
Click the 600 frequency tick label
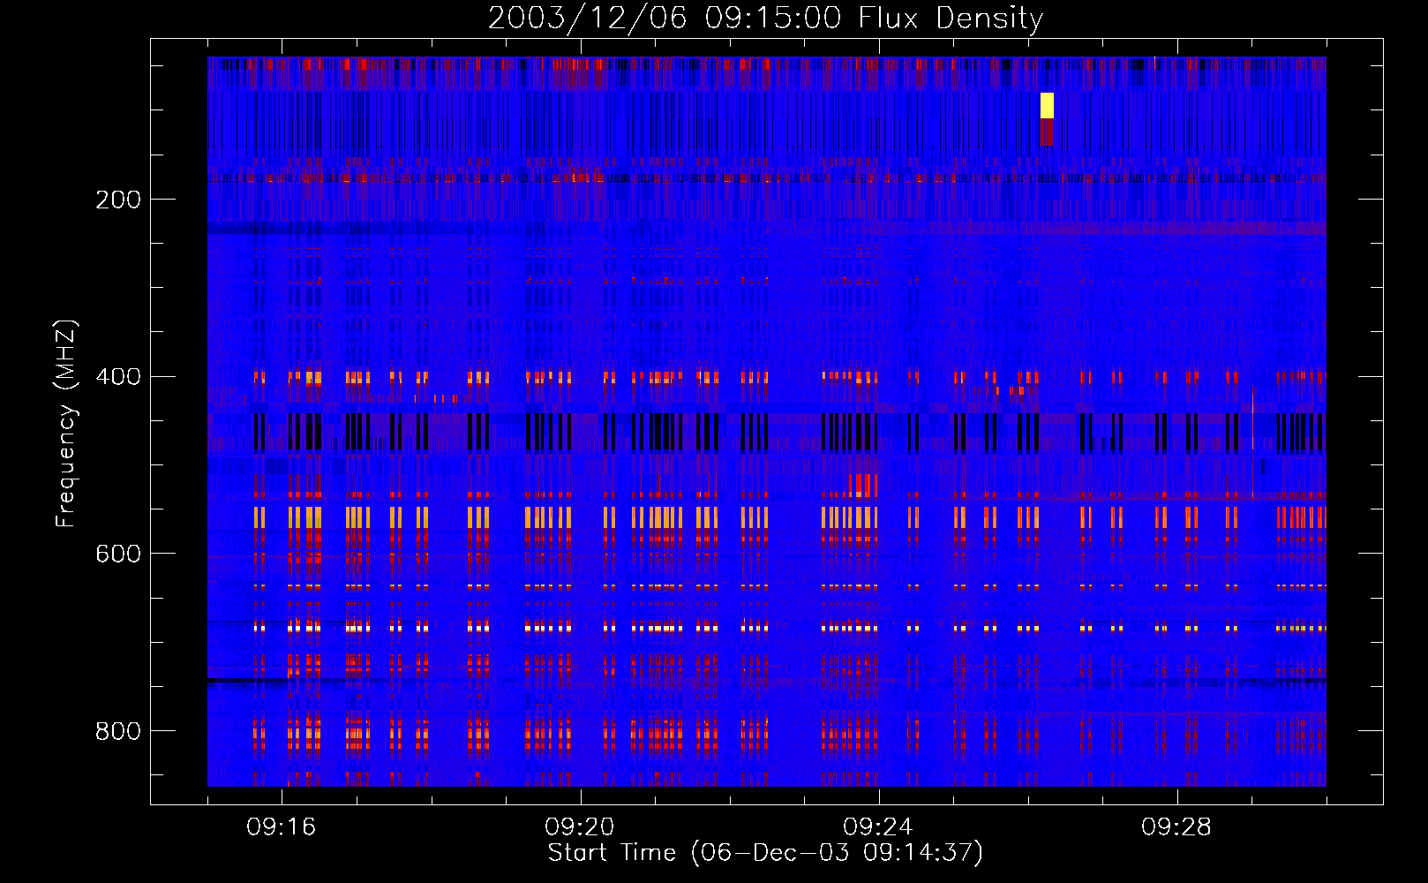click(118, 554)
